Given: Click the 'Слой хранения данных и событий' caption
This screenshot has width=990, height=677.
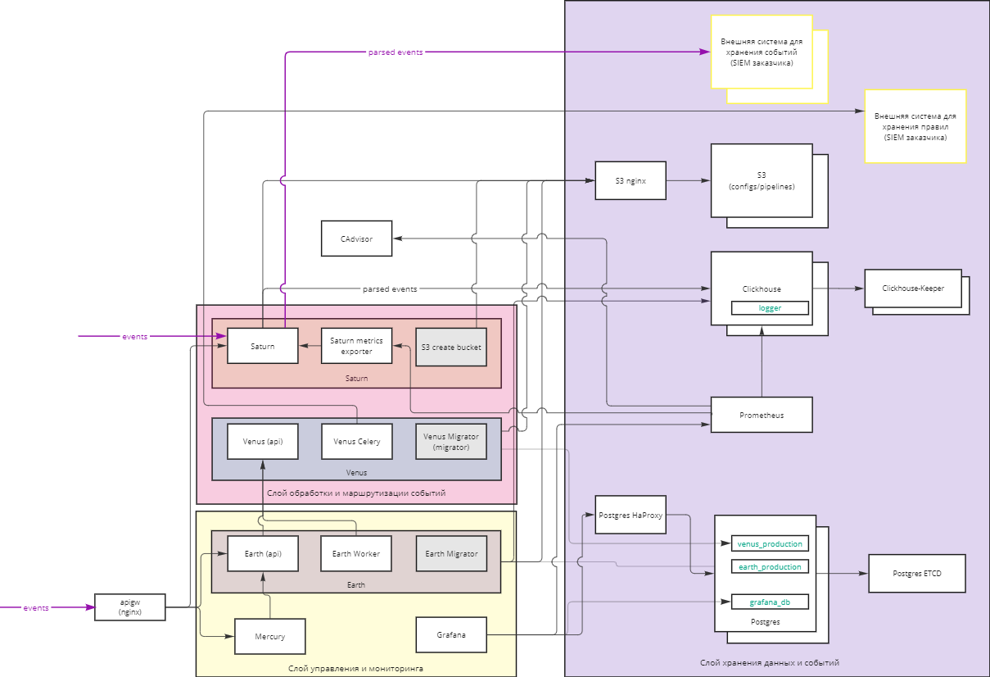Looking at the screenshot, I should (x=770, y=662).
